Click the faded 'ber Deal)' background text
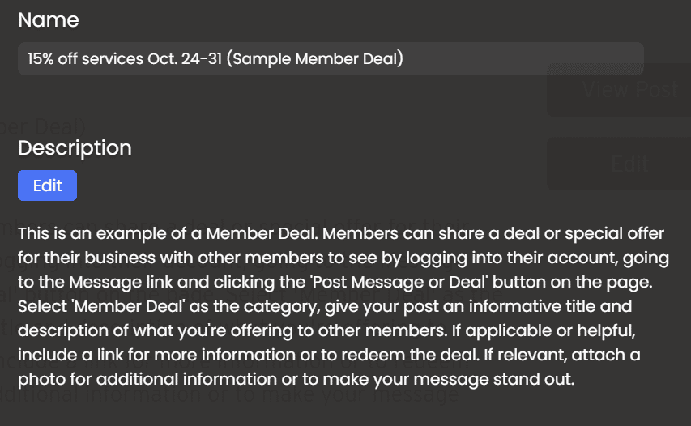The image size is (691, 426). (43, 127)
